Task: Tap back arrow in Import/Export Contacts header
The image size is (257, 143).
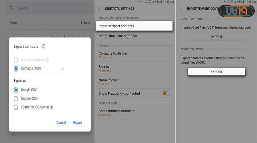Action: coord(181,9)
